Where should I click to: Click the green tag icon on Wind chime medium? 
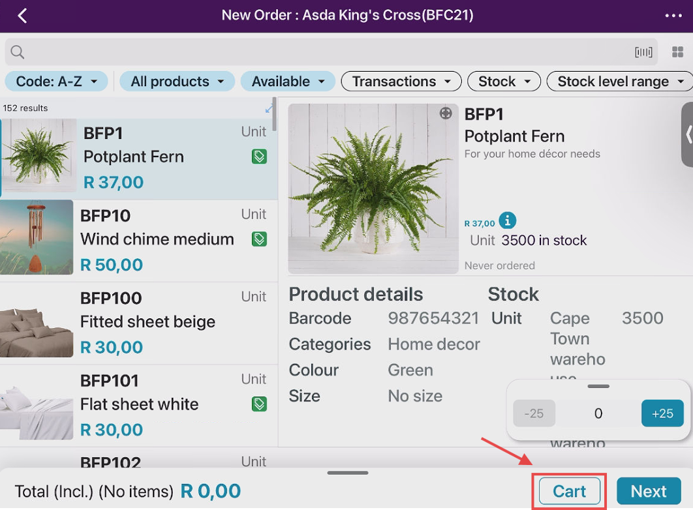click(x=259, y=239)
